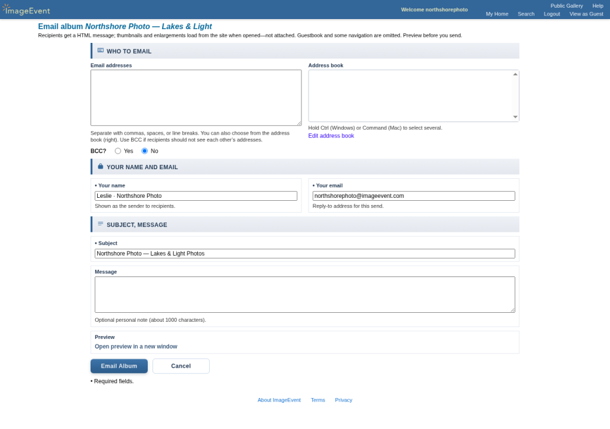Viewport: 610px width, 429px height.
Task: Click the Email Album button
Action: pyautogui.click(x=119, y=366)
